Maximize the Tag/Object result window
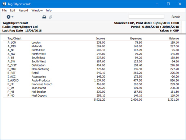The image size is (186, 140). tap(168, 4)
